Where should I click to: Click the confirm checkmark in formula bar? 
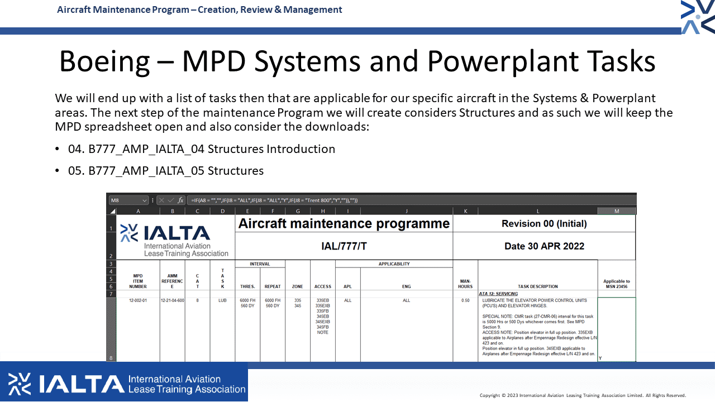point(170,200)
